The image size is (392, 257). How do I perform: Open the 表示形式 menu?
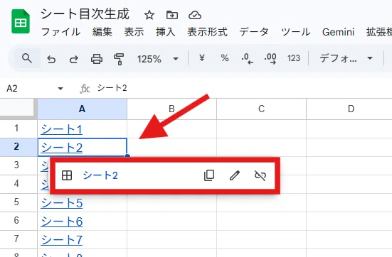[x=208, y=32]
